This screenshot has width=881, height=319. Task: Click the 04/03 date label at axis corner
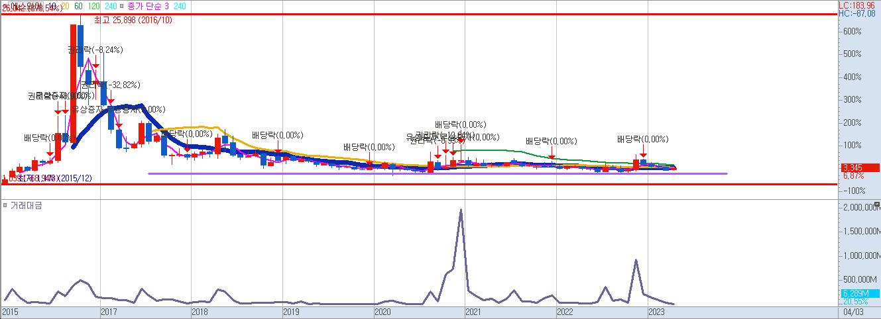point(852,311)
